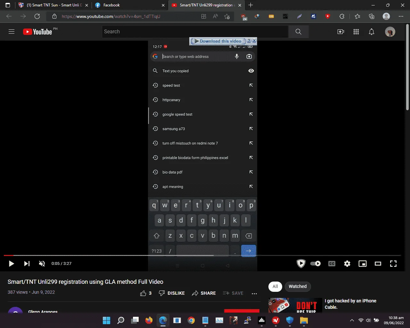
Task: Go back in the browser
Action: 9,16
